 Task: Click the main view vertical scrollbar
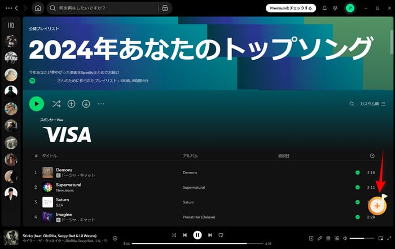coord(392,42)
